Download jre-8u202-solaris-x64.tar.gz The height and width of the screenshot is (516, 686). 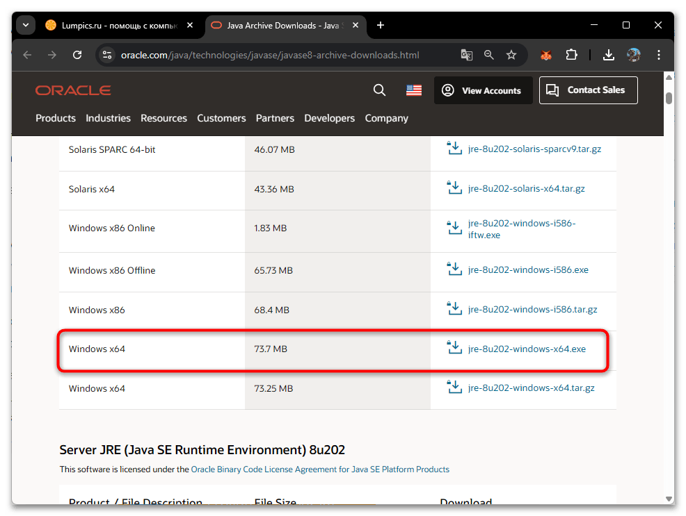tap(526, 189)
